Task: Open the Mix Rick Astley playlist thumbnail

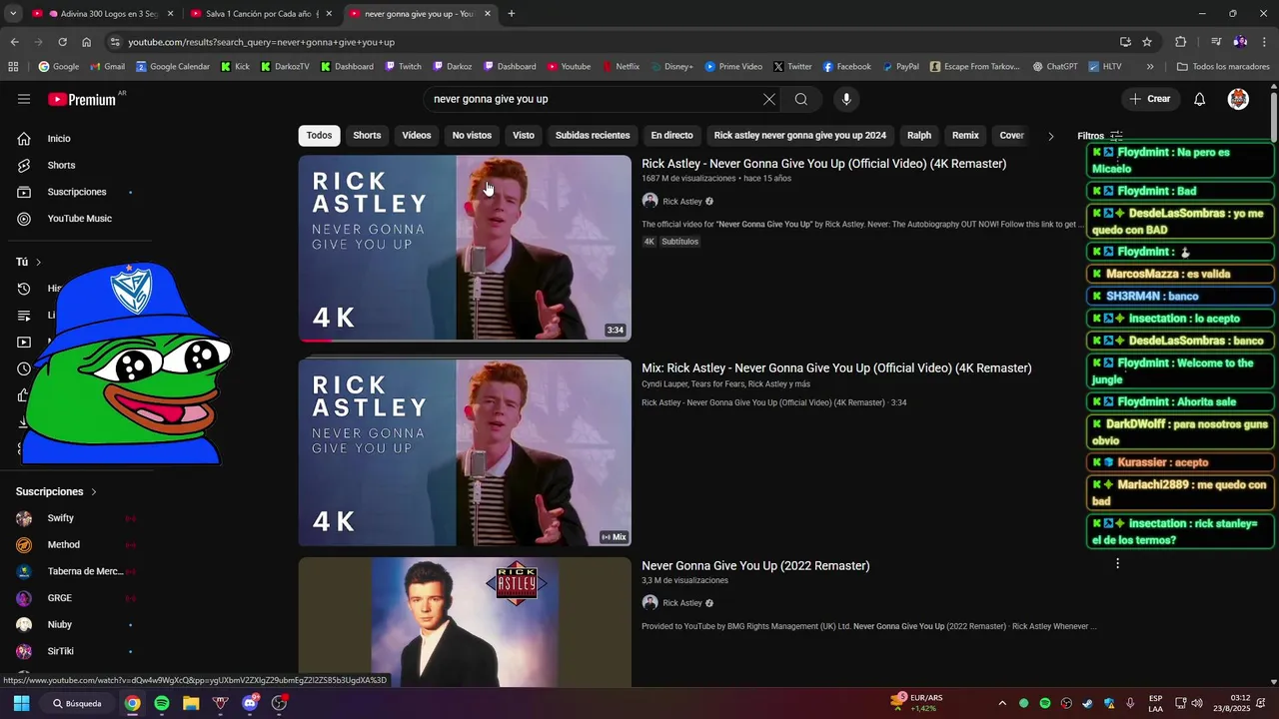Action: click(465, 452)
